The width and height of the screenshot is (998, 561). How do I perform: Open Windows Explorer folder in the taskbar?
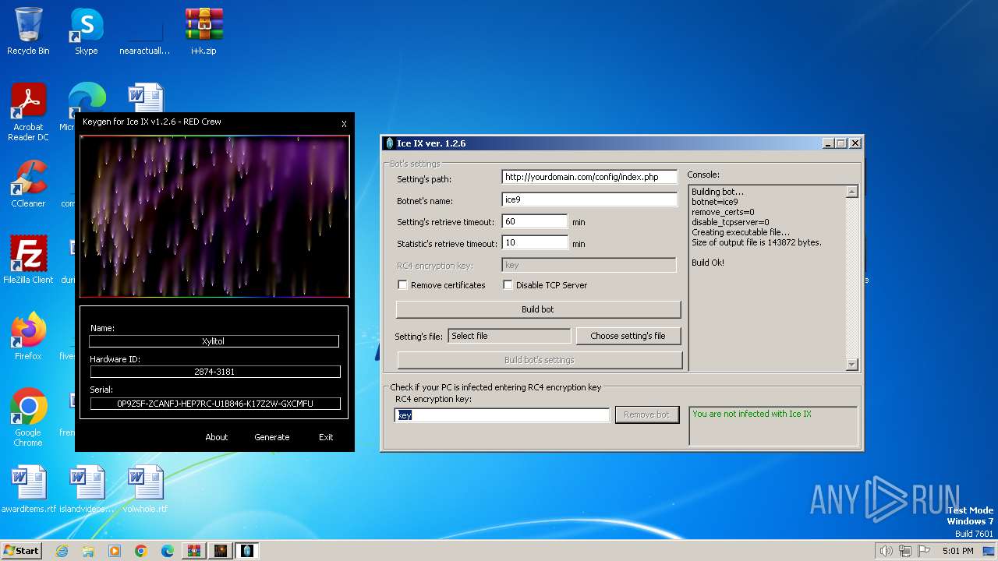point(88,551)
